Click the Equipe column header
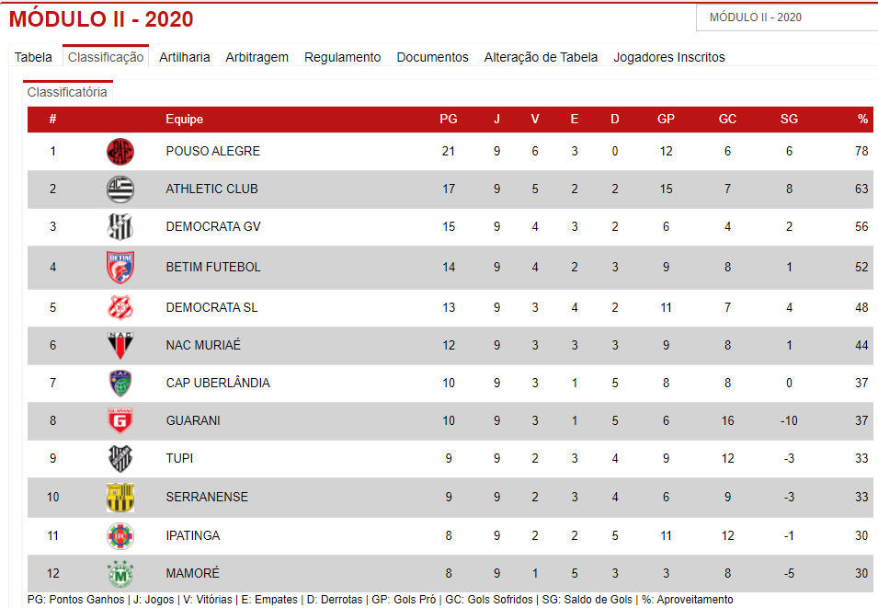Image resolution: width=878 pixels, height=608 pixels. point(184,119)
